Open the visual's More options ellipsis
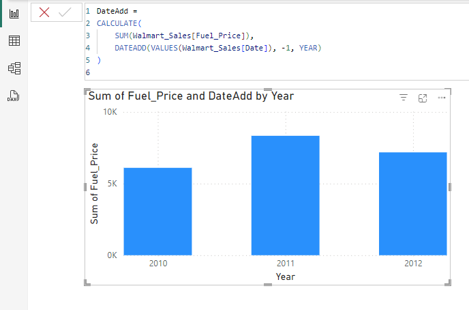The width and height of the screenshot is (469, 310). click(x=442, y=98)
